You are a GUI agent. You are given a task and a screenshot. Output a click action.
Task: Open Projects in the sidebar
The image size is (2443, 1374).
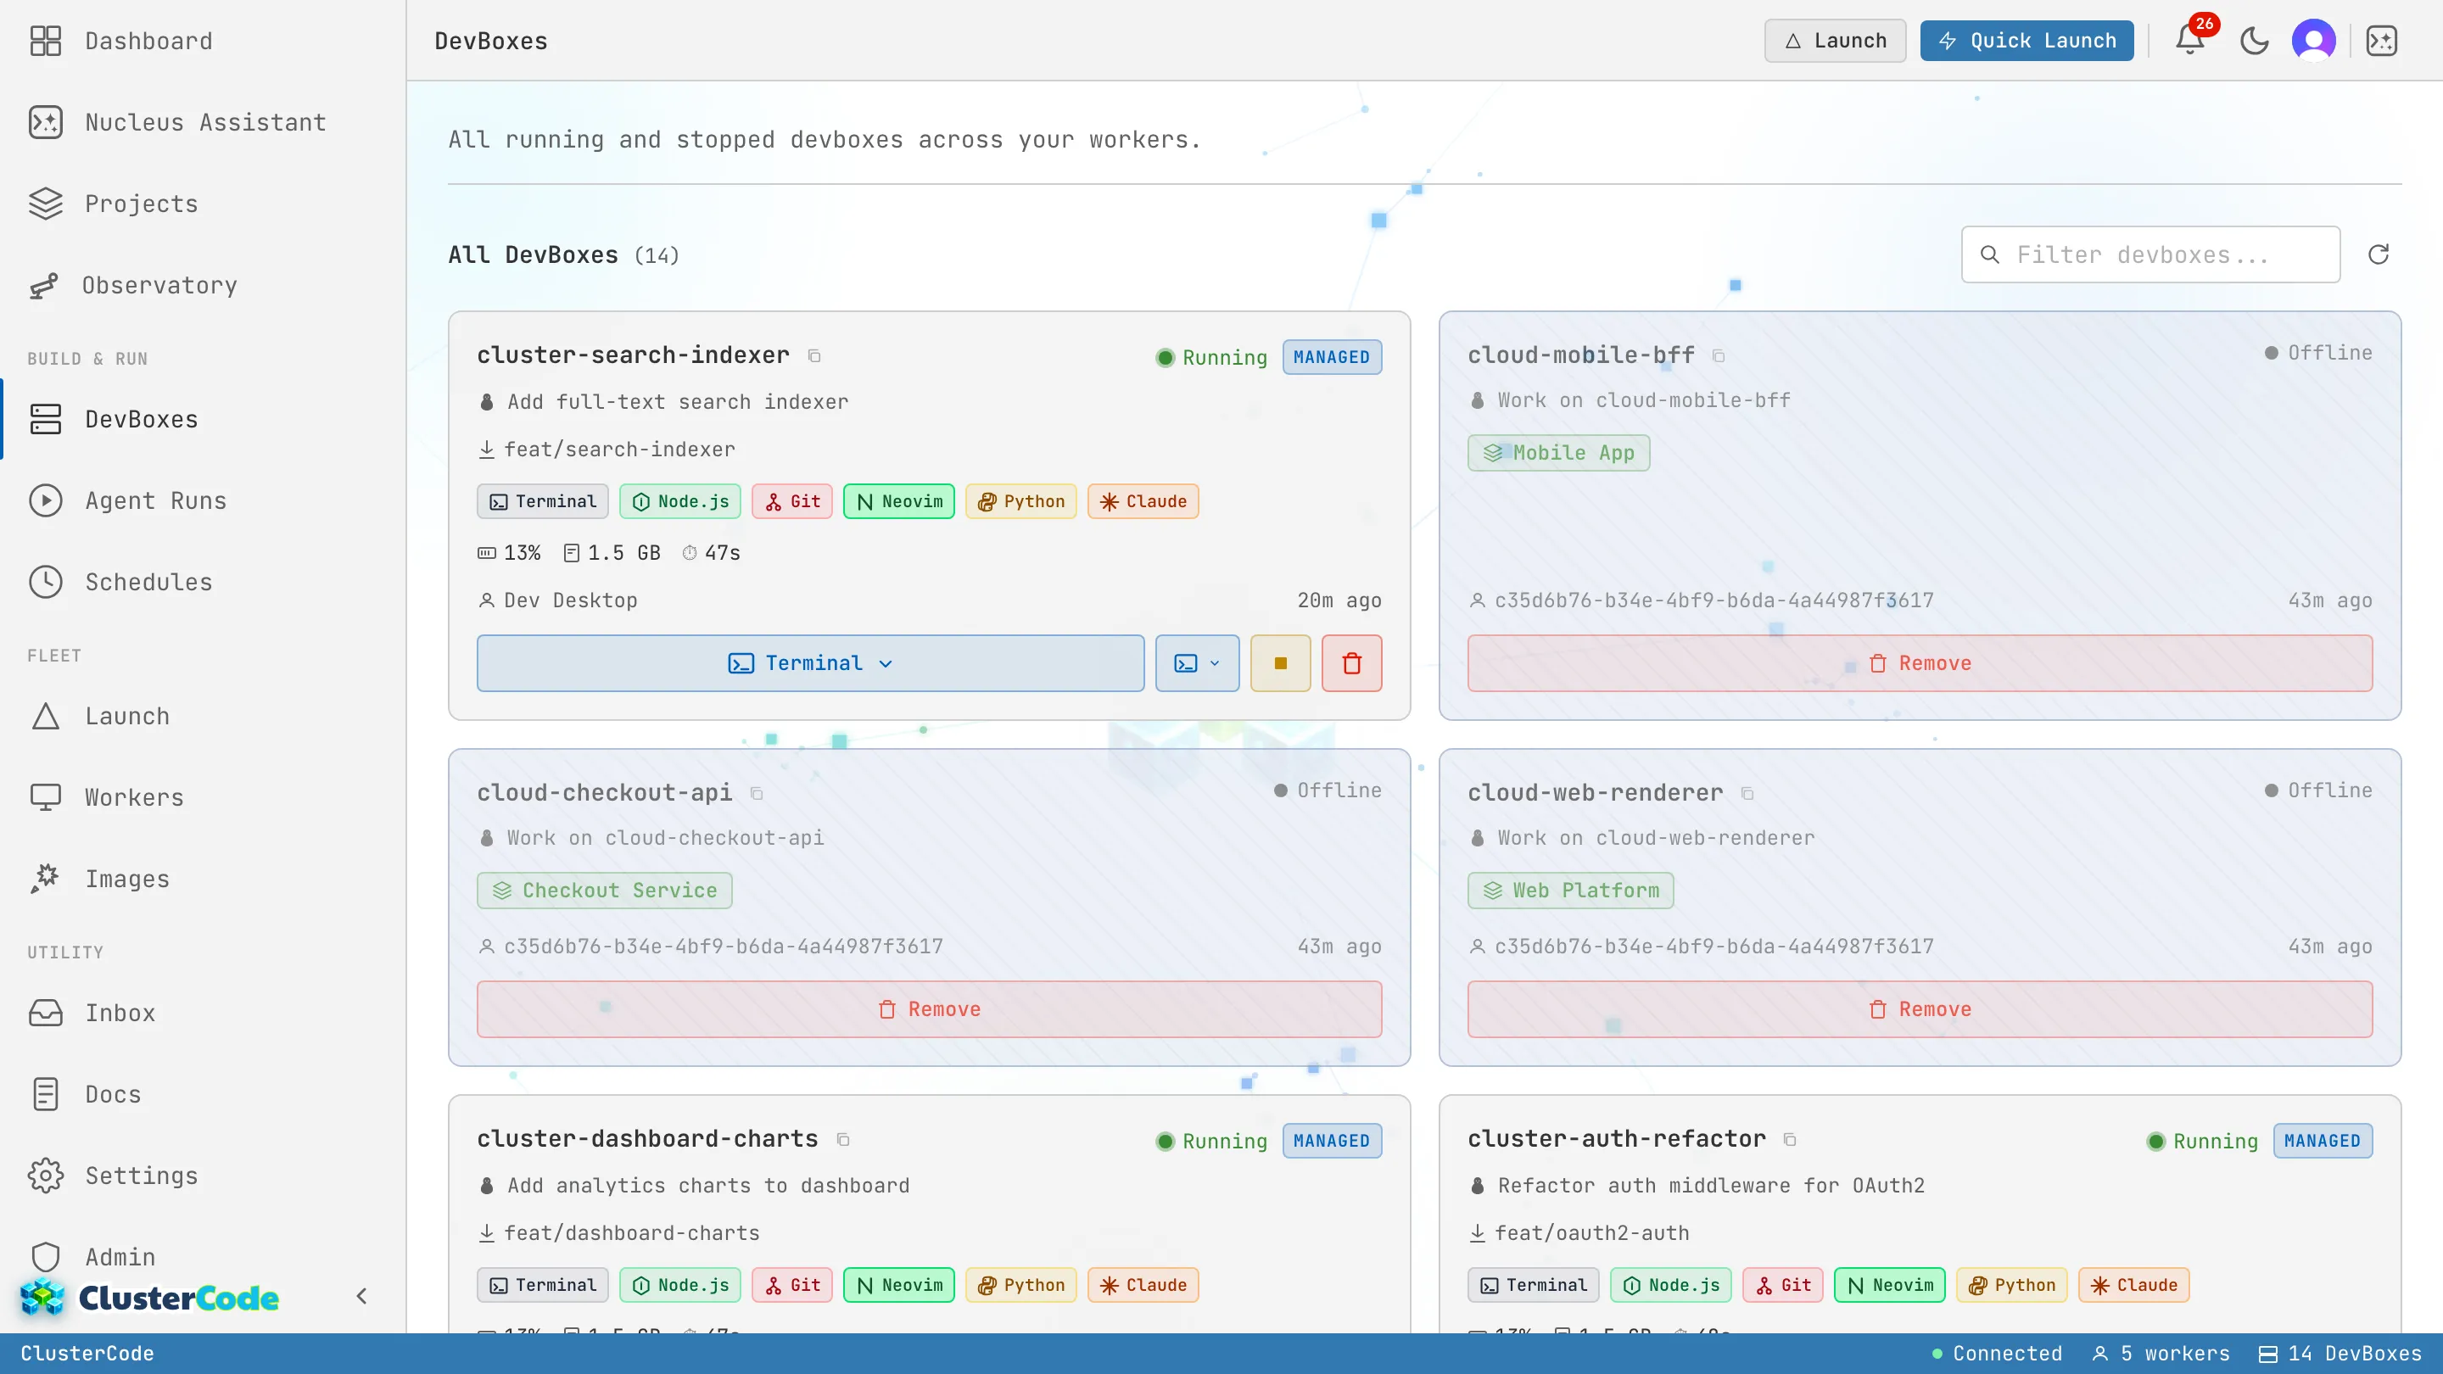tap(203, 204)
